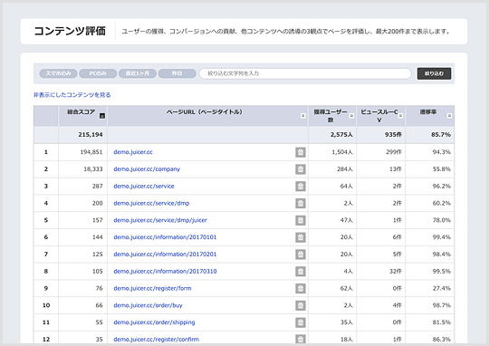Click the users cell 1,504人
This screenshot has width=489, height=346.
click(342, 152)
